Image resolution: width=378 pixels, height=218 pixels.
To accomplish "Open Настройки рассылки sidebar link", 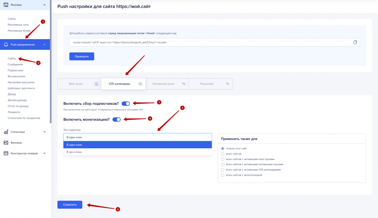I will [x=21, y=82].
